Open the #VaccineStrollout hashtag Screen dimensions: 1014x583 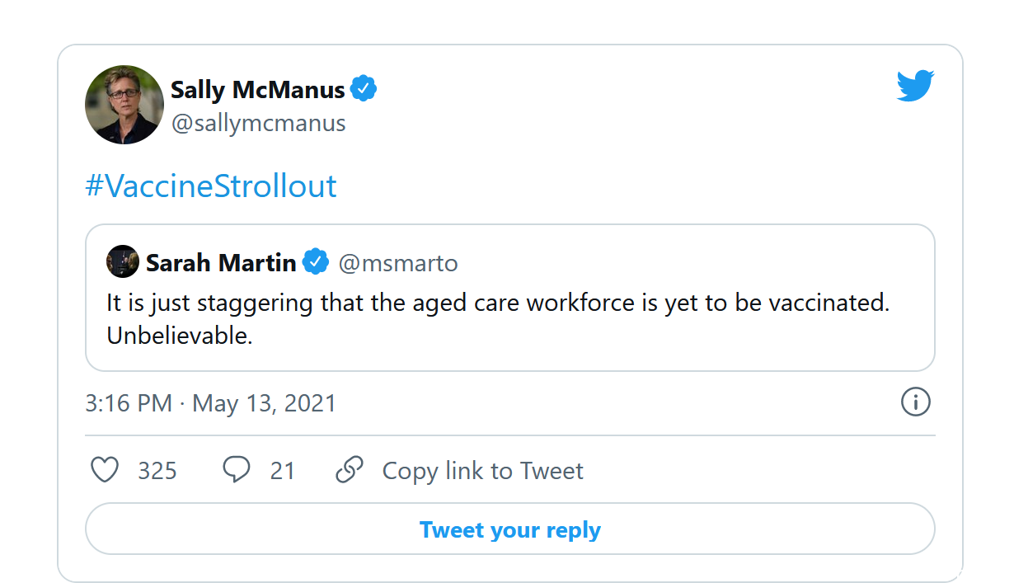(211, 186)
